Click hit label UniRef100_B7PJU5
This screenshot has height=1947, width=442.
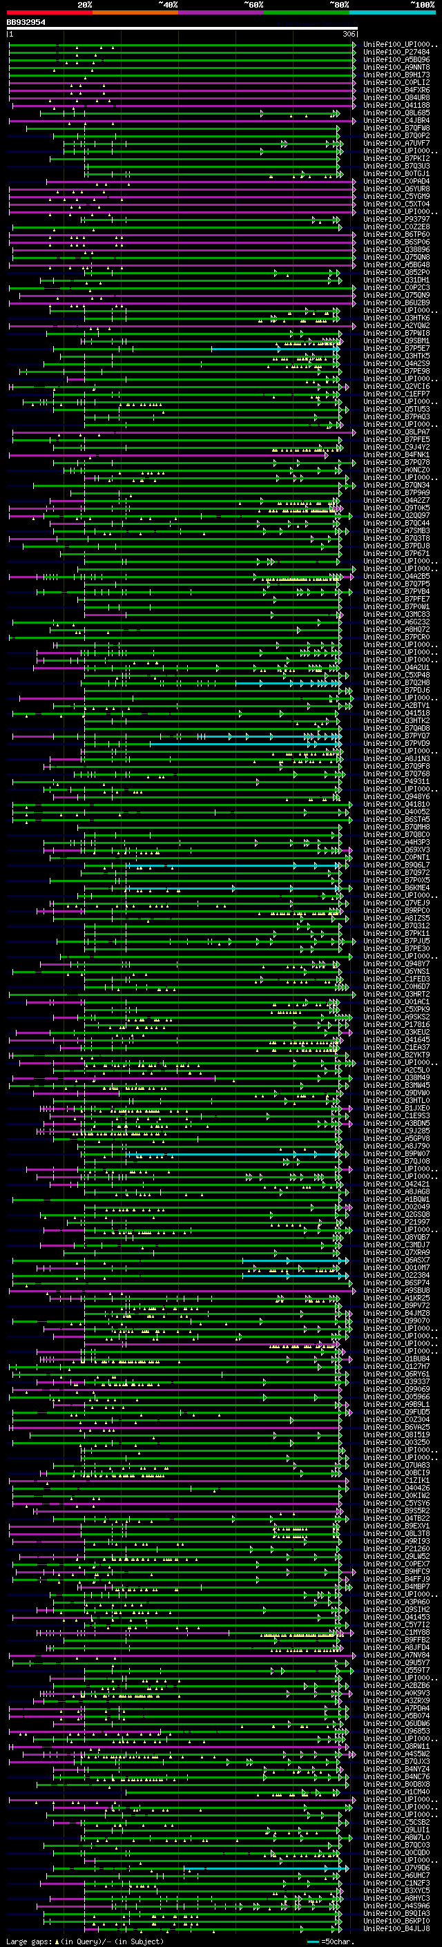[396, 941]
